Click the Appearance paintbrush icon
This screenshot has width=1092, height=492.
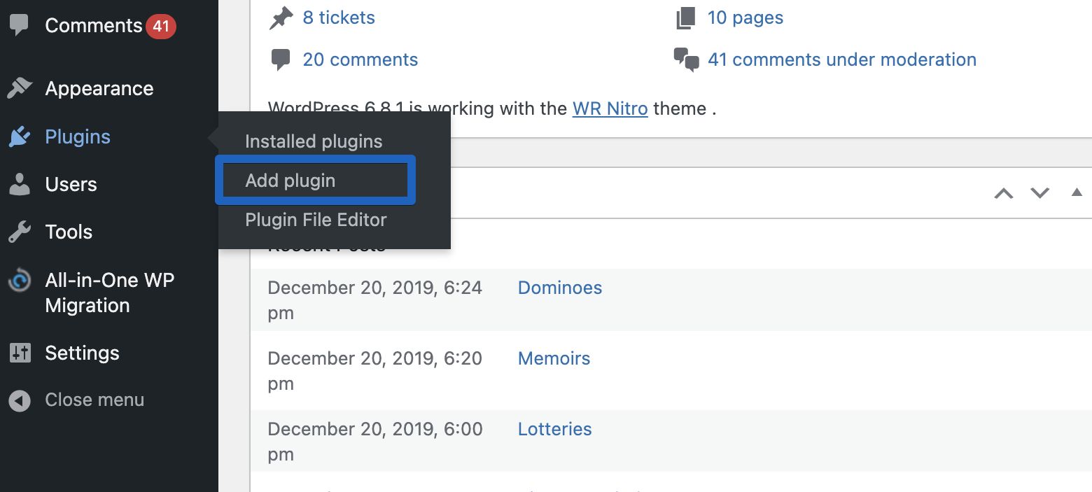click(20, 88)
